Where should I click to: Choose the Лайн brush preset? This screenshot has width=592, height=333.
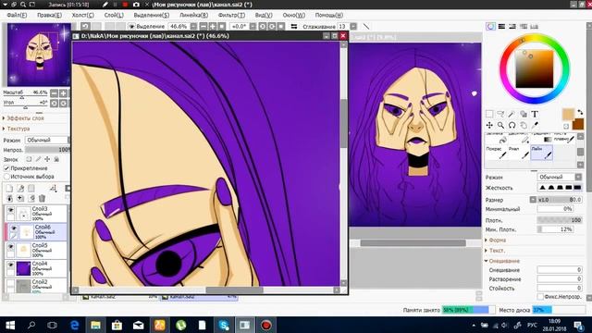(x=541, y=152)
